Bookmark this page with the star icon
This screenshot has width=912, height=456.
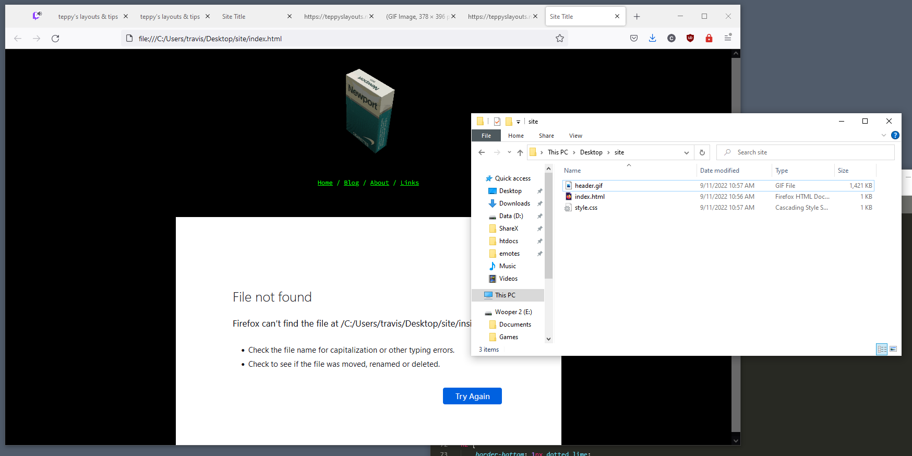click(x=560, y=38)
